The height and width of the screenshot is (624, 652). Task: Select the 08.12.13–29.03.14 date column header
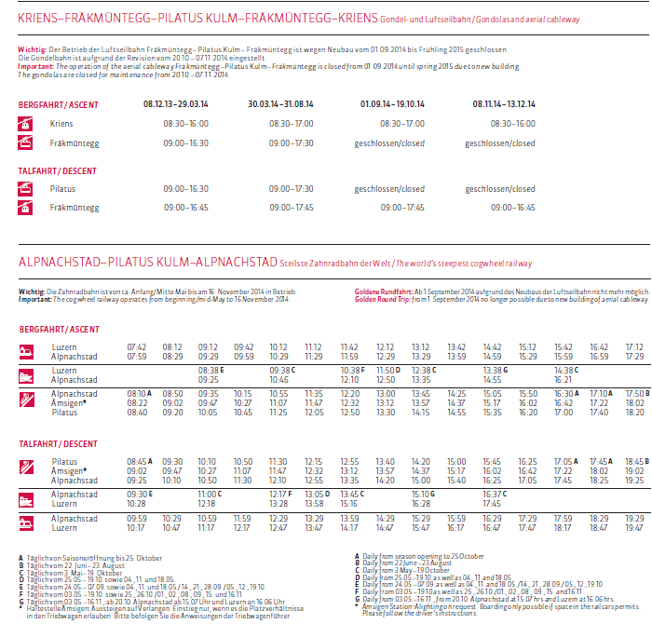tap(176, 104)
